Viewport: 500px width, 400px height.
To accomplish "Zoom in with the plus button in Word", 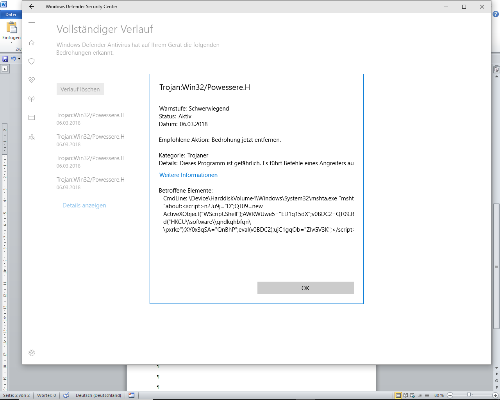I will [495, 395].
